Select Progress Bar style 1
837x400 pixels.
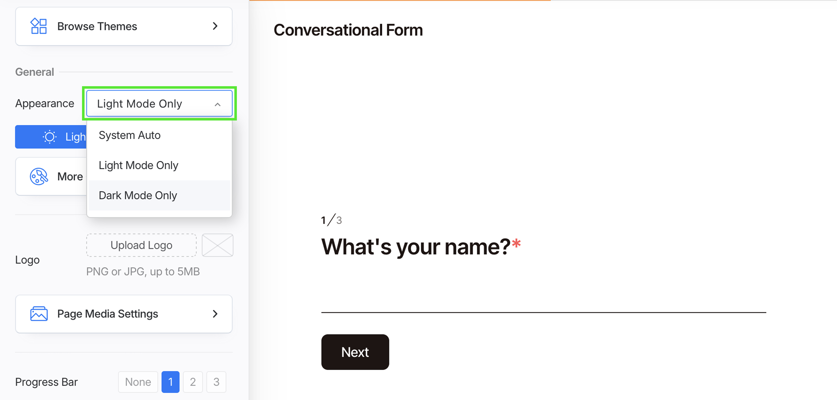[x=170, y=382]
